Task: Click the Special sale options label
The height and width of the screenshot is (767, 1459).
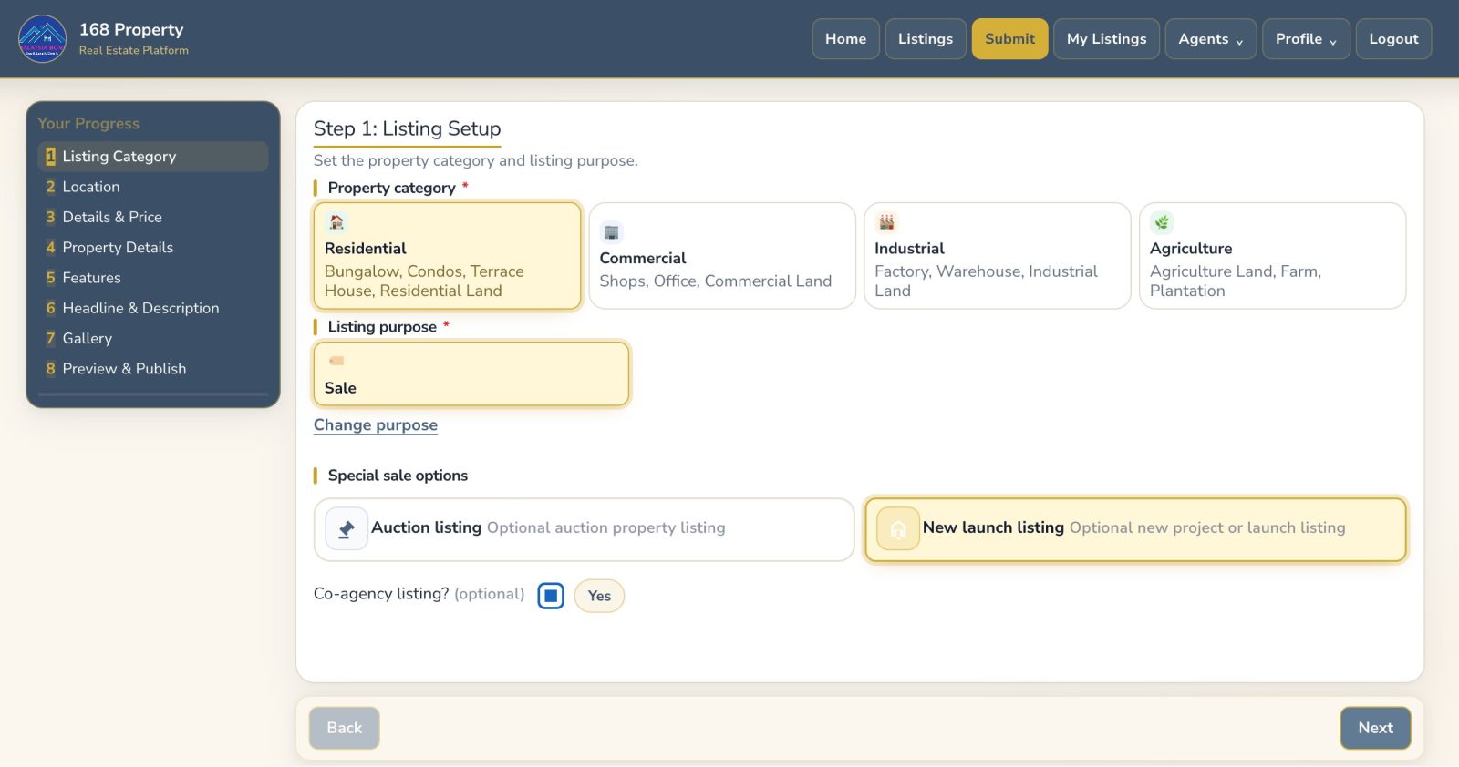Action: [x=398, y=476]
